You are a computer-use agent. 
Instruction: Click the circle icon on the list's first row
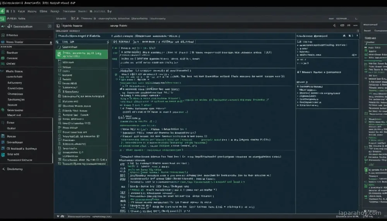pos(59,47)
